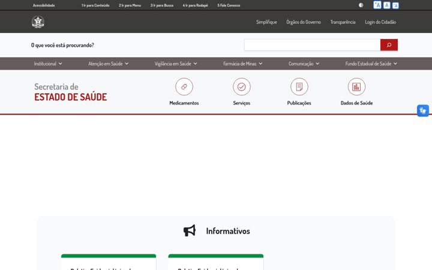The width and height of the screenshot is (432, 270).
Task: Open the Libras sign-language accessibility widget
Action: click(423, 111)
